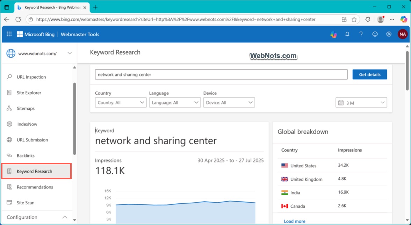Click the Backlinks chain icon
Image resolution: width=411 pixels, height=225 pixels.
pyautogui.click(x=9, y=155)
